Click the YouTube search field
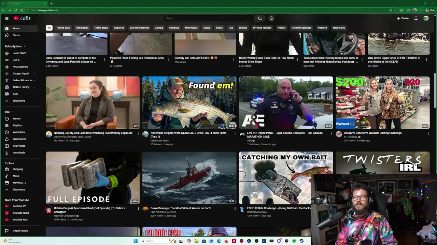The height and width of the screenshot is (245, 437). tap(209, 18)
